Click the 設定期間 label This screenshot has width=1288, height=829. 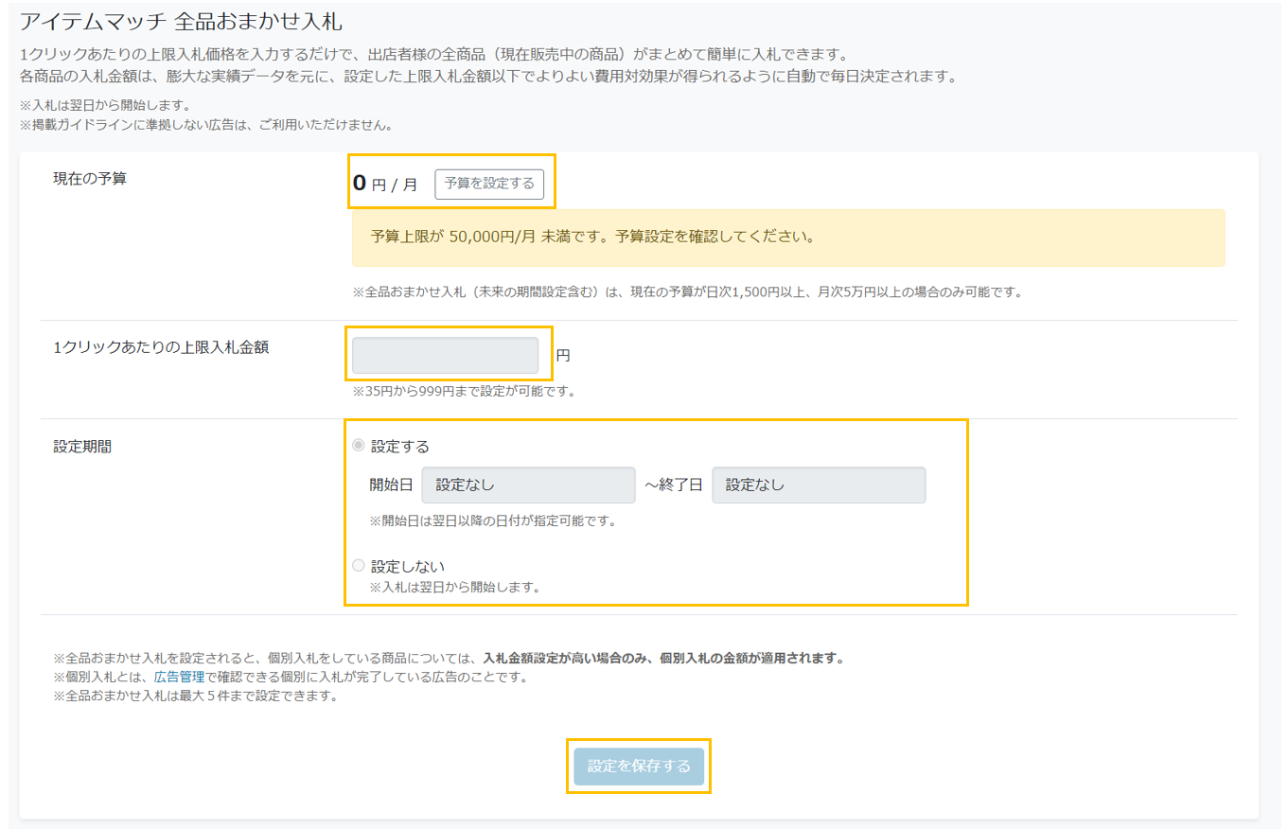(82, 447)
